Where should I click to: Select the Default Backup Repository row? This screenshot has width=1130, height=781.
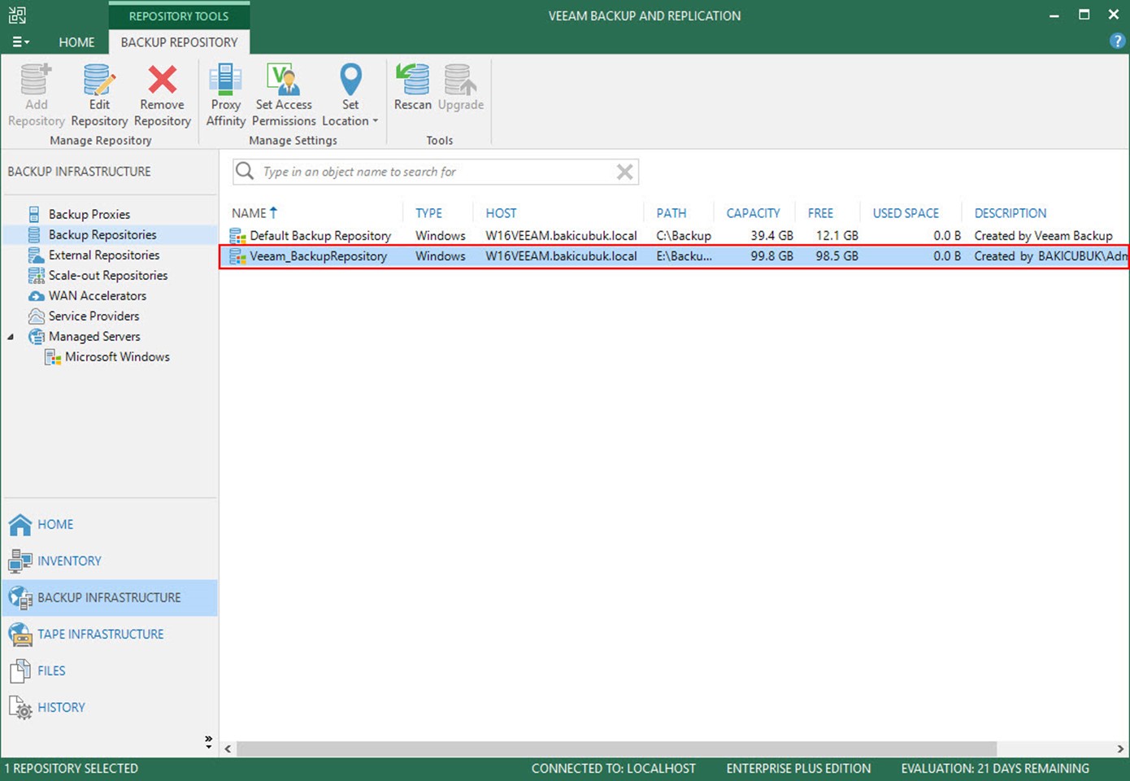[320, 236]
